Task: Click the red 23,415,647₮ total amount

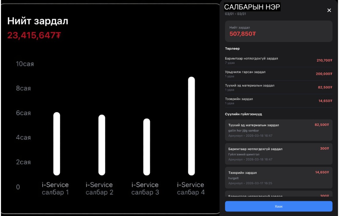Action: click(x=34, y=35)
